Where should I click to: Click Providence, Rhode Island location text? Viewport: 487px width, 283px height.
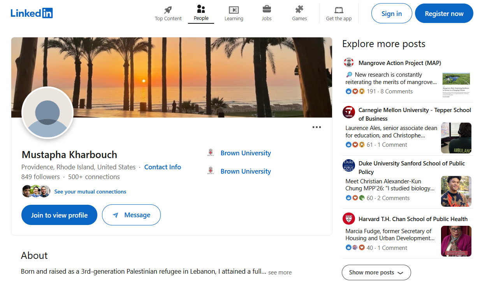pos(78,167)
